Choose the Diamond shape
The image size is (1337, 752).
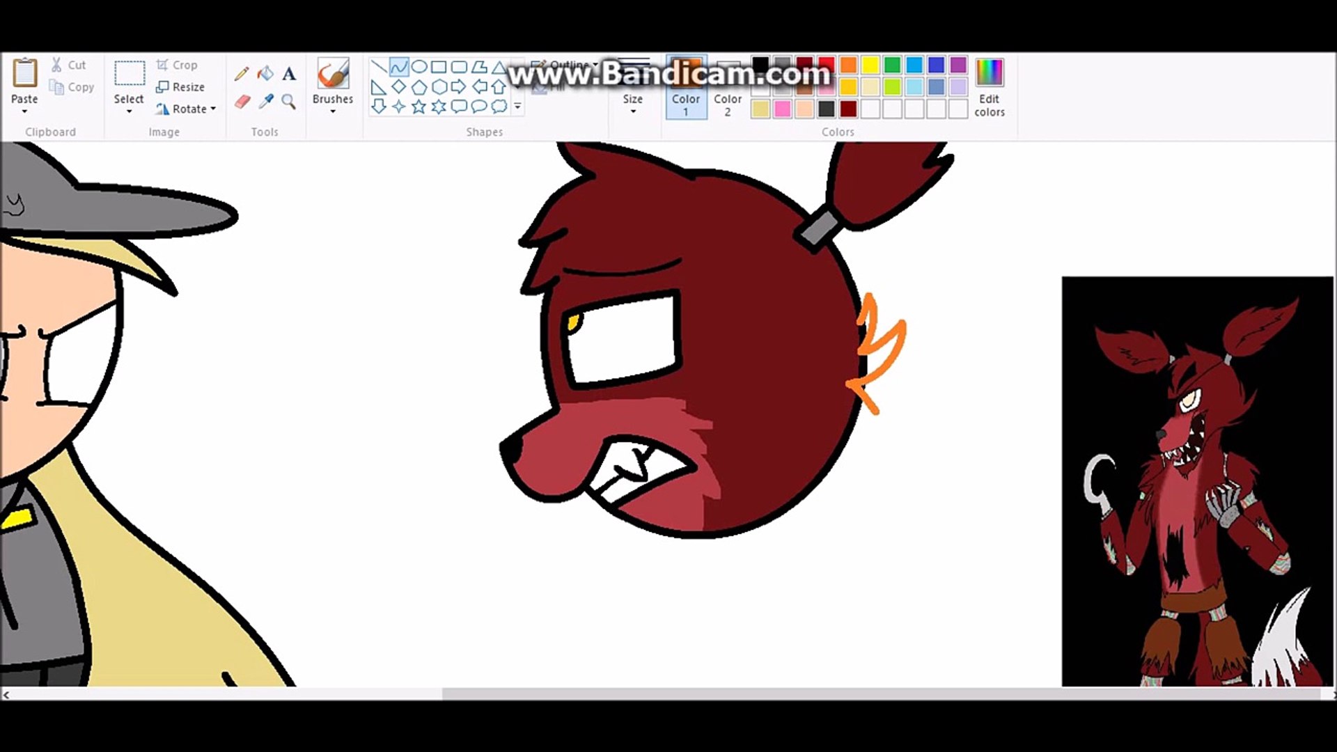(x=399, y=87)
